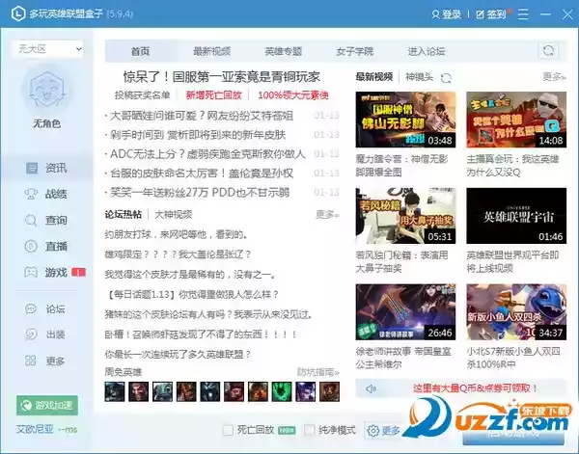The height and width of the screenshot is (454, 579).
Task: Select the second free-rotation hero portrait
Action: 138,391
